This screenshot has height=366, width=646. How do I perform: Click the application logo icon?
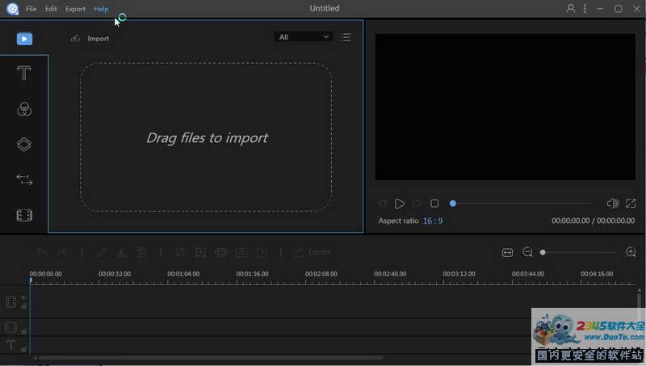click(12, 9)
